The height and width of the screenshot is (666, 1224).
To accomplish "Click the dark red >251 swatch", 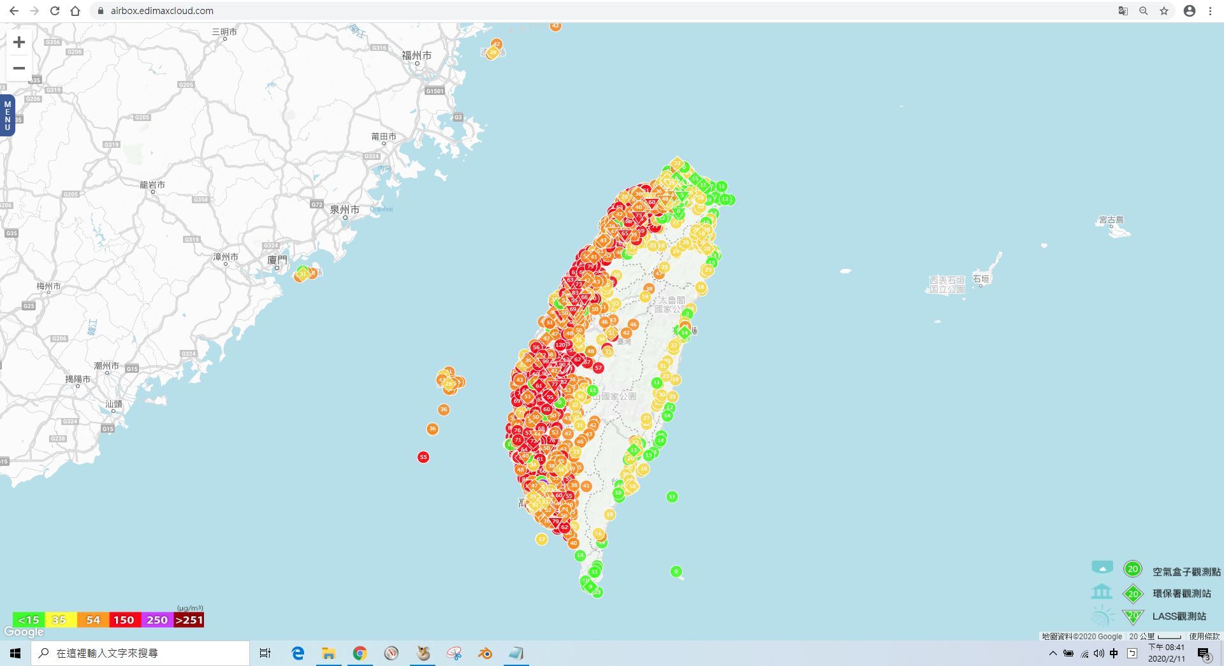I will point(189,619).
